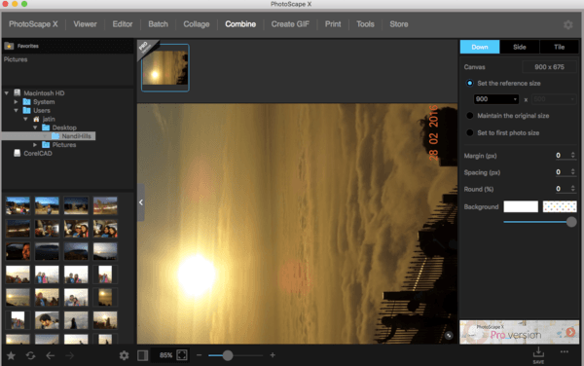Image resolution: width=584 pixels, height=366 pixels.
Task: Open the Create GIF tab
Action: [x=290, y=24]
